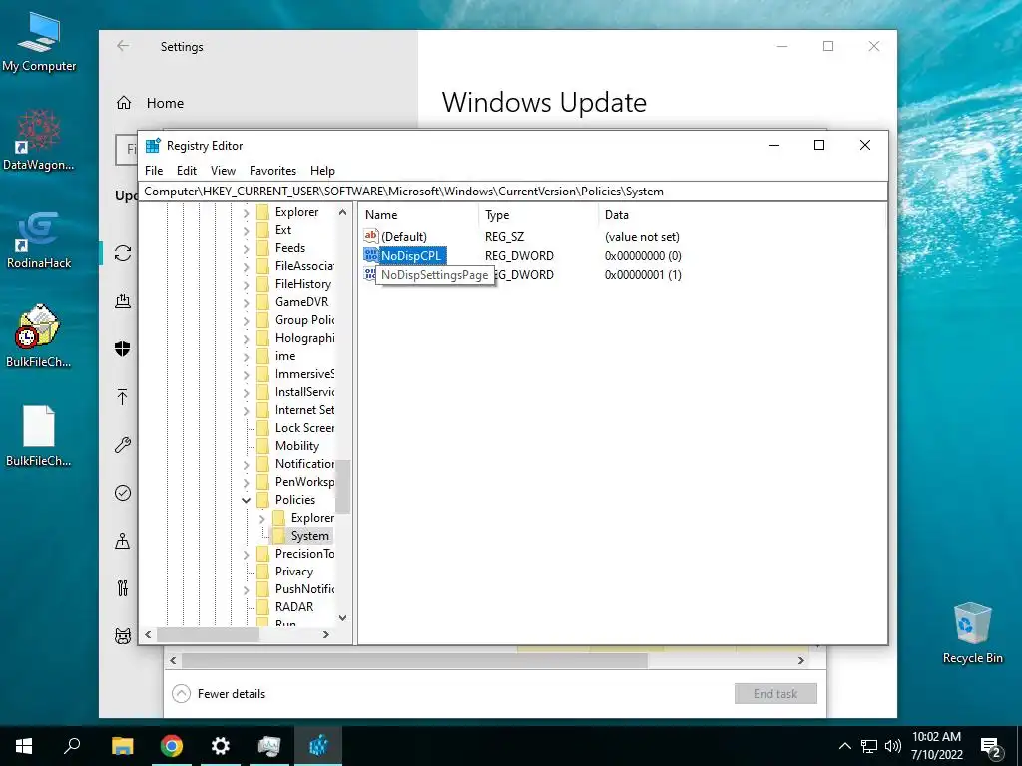
Task: Switch to Registry Editor on taskbar
Action: tap(318, 746)
